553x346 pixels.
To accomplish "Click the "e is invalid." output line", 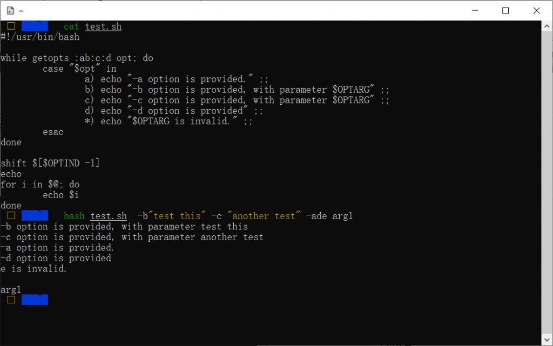I will click(x=33, y=269).
